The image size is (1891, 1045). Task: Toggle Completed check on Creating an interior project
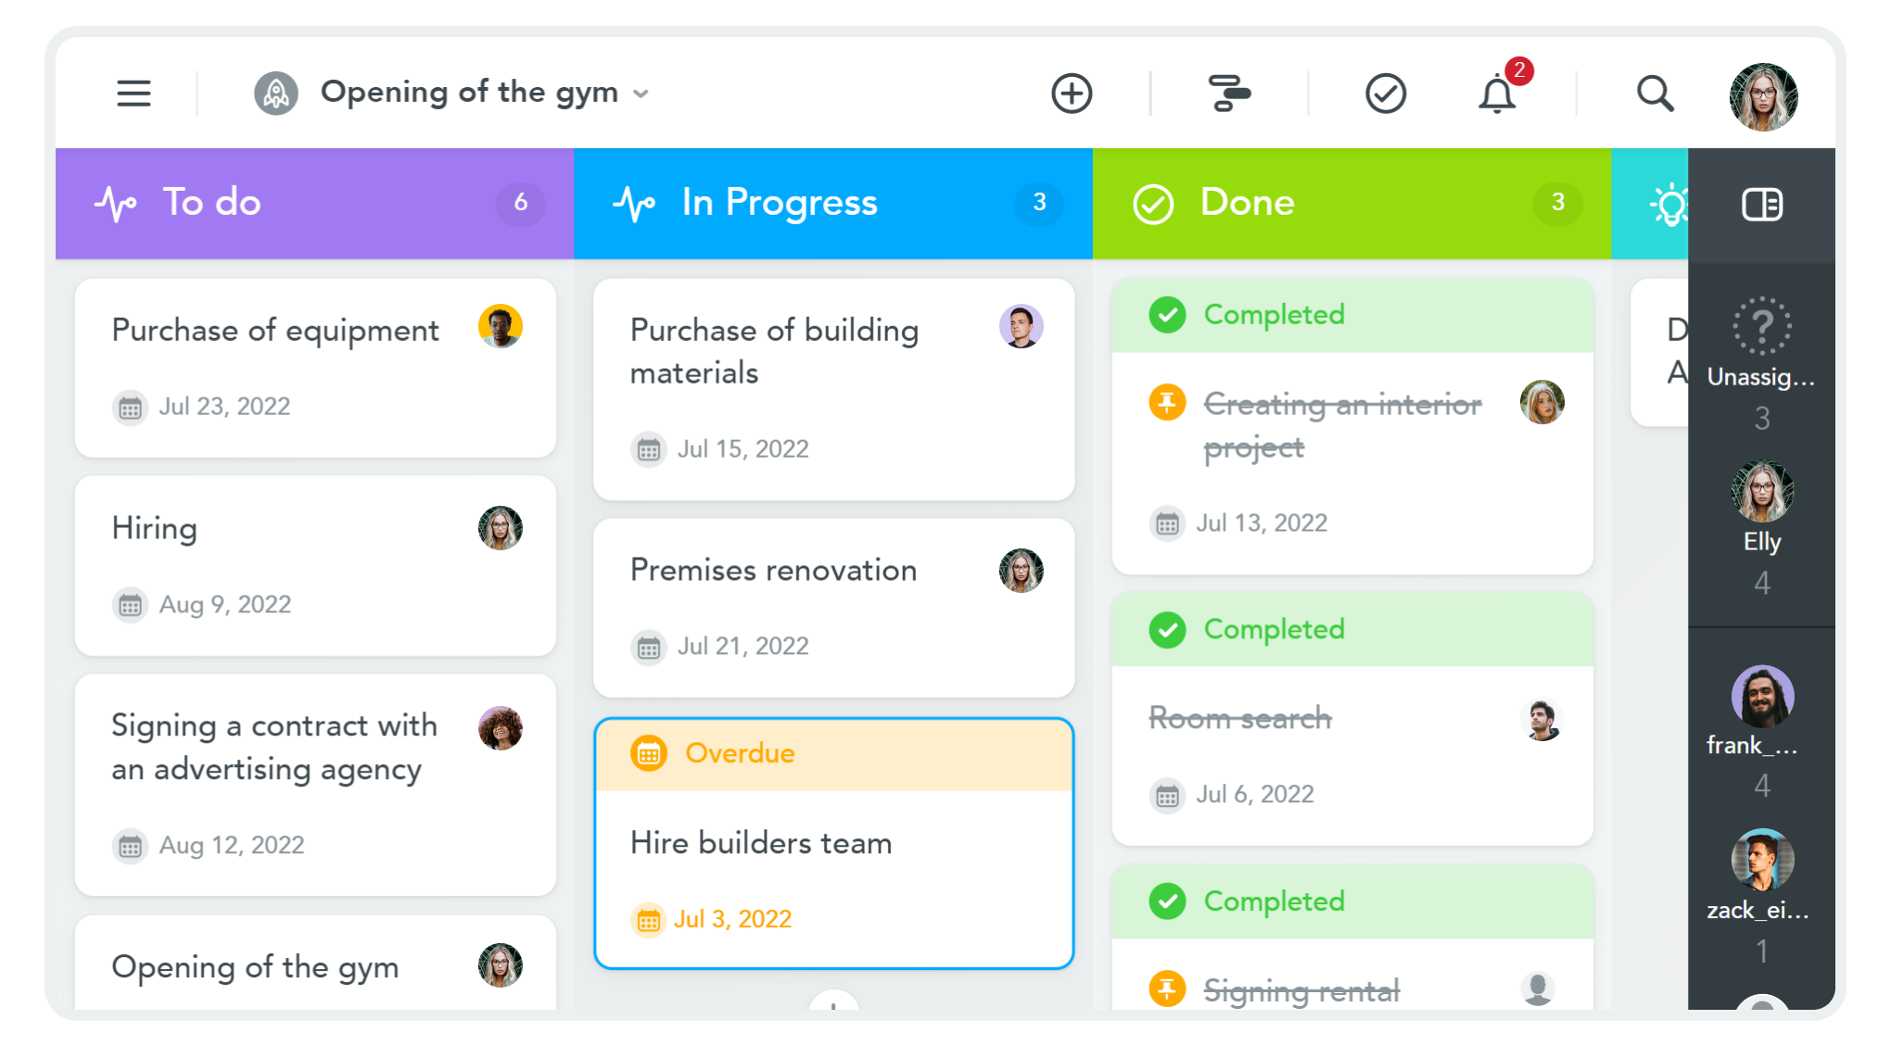tap(1167, 315)
